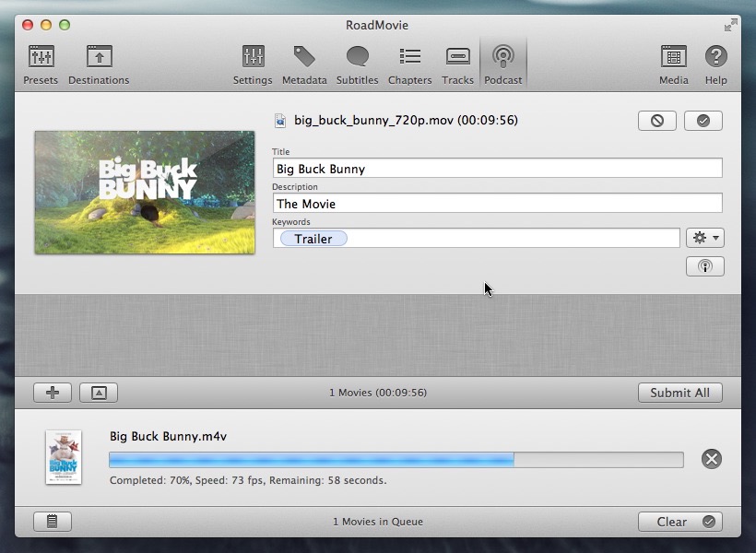This screenshot has height=553, width=756.
Task: Add a movie with the plus button
Action: 53,393
